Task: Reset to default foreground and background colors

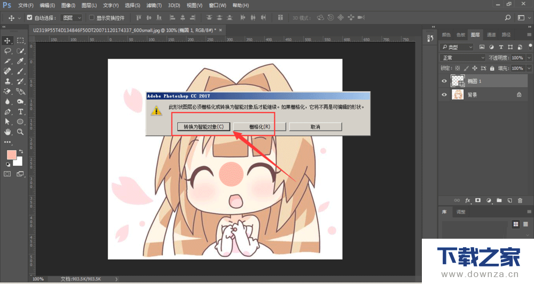Action: [8, 165]
